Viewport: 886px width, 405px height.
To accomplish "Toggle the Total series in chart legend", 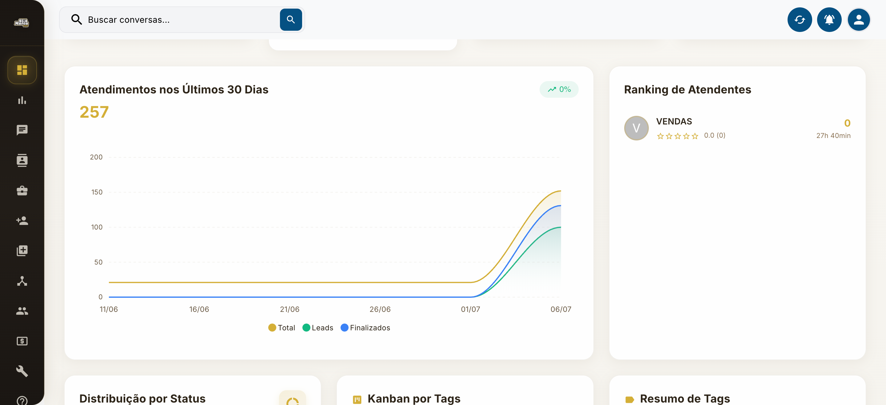I will coord(282,328).
